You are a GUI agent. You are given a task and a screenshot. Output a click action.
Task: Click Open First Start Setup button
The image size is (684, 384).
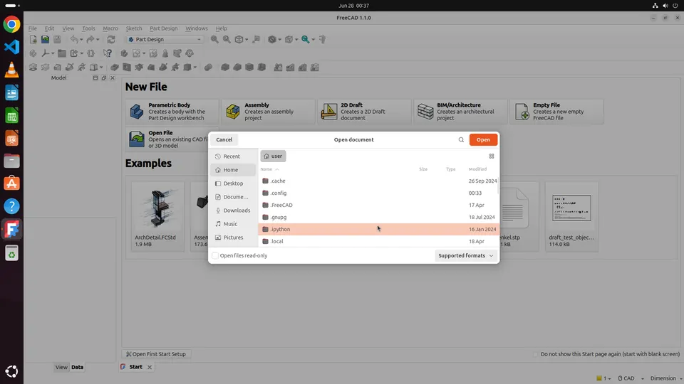[x=156, y=354]
